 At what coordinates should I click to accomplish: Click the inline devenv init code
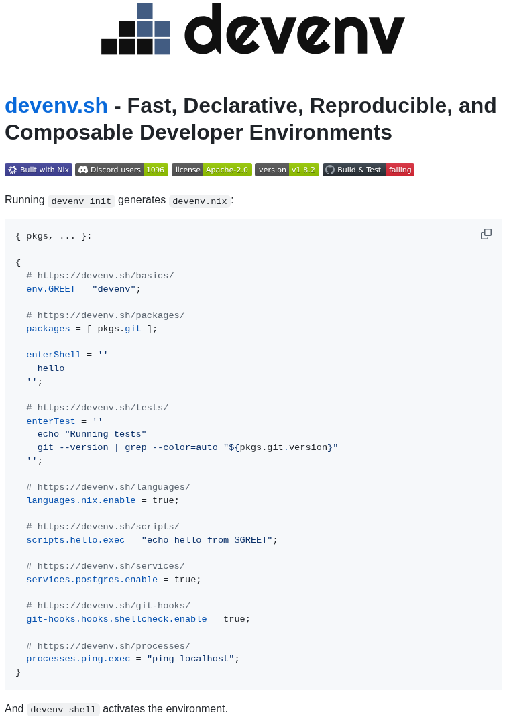[x=81, y=201]
